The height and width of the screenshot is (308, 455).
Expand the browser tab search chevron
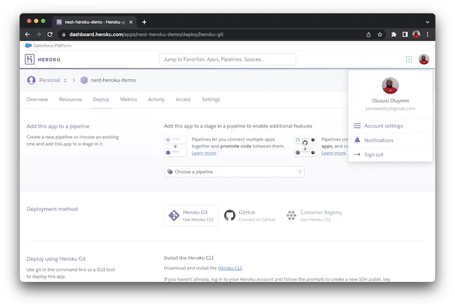pyautogui.click(x=427, y=22)
